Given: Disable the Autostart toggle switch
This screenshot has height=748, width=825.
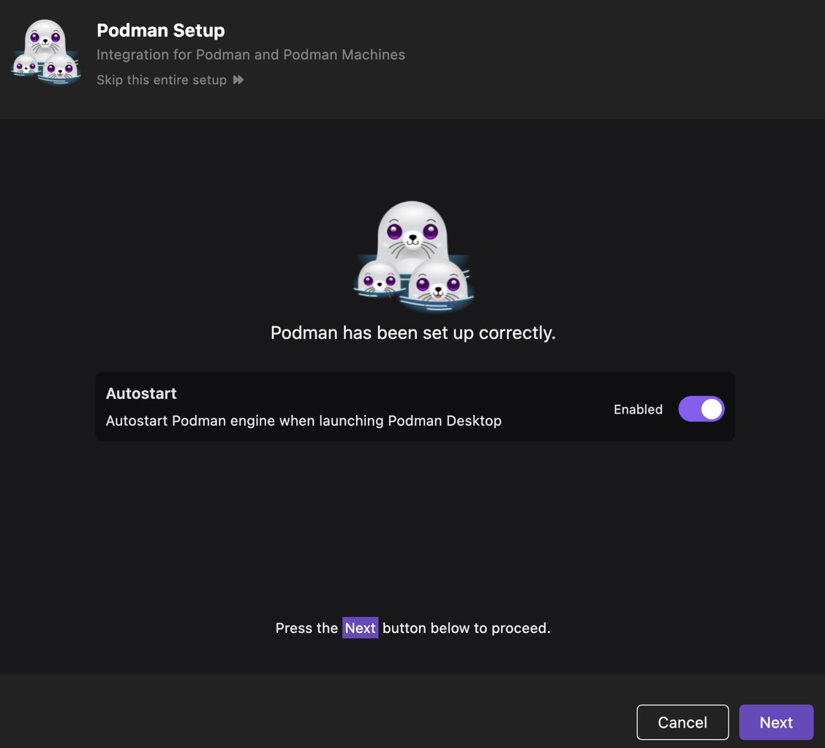Looking at the screenshot, I should click(x=701, y=409).
